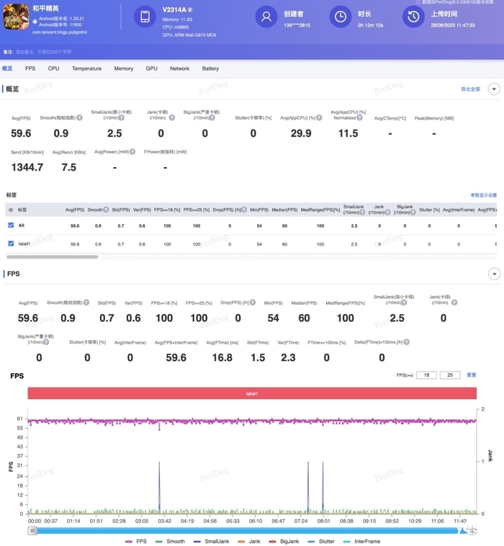The width and height of the screenshot is (504, 546).
Task: Click the game app icon thumbnail
Action: pyautogui.click(x=16, y=17)
